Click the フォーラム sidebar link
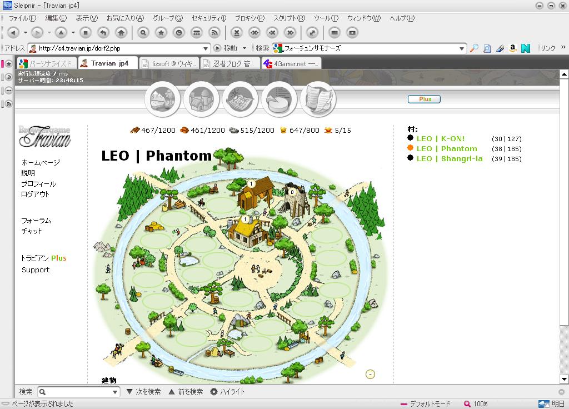The image size is (569, 409). pos(36,221)
